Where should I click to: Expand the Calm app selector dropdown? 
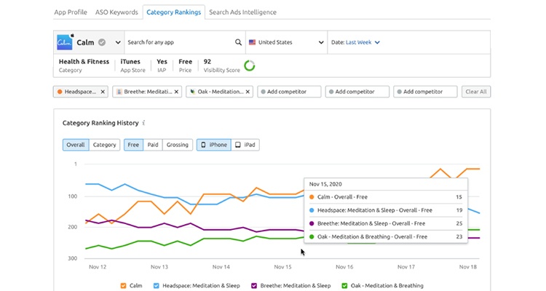(118, 42)
